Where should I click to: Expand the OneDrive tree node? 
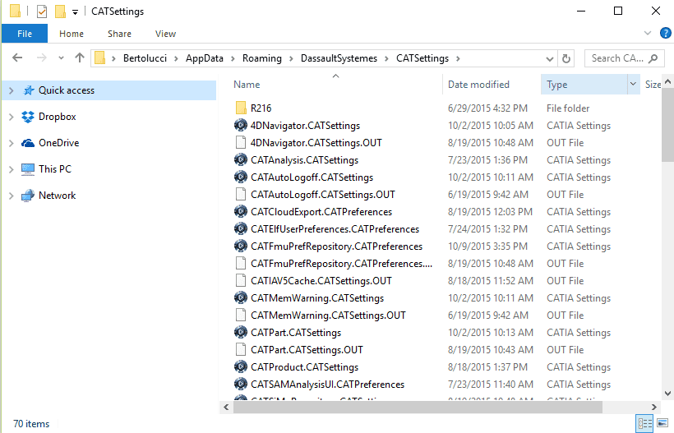click(12, 143)
